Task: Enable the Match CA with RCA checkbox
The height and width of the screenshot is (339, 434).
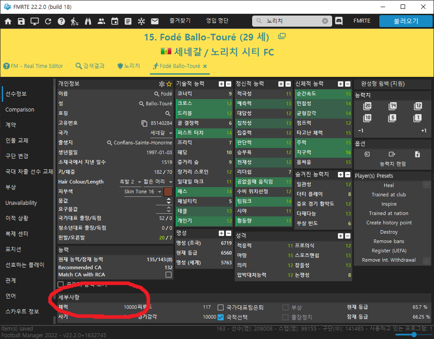Action: [169, 275]
